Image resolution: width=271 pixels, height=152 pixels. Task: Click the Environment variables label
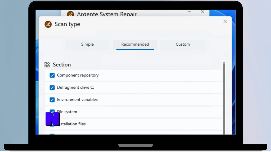click(x=77, y=99)
